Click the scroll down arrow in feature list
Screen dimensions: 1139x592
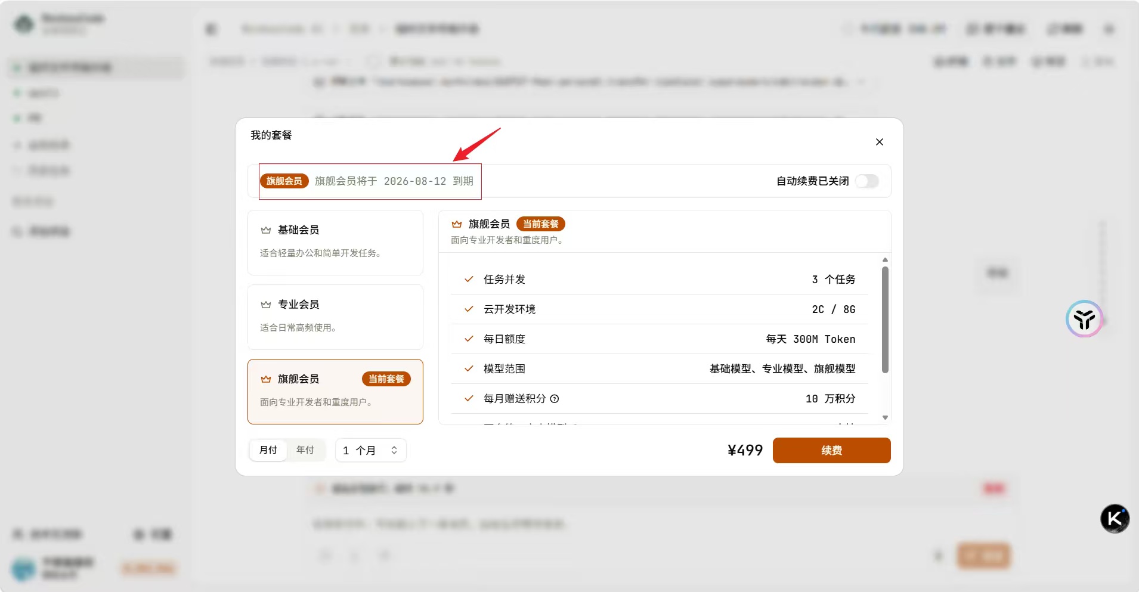[x=885, y=417]
